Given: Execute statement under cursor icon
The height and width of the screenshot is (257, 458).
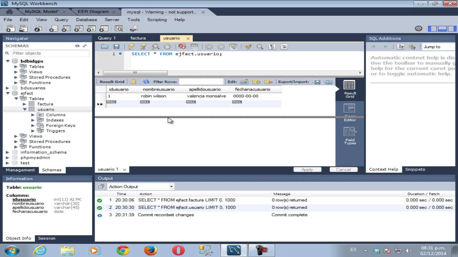Looking at the screenshot, I should coord(143,47).
